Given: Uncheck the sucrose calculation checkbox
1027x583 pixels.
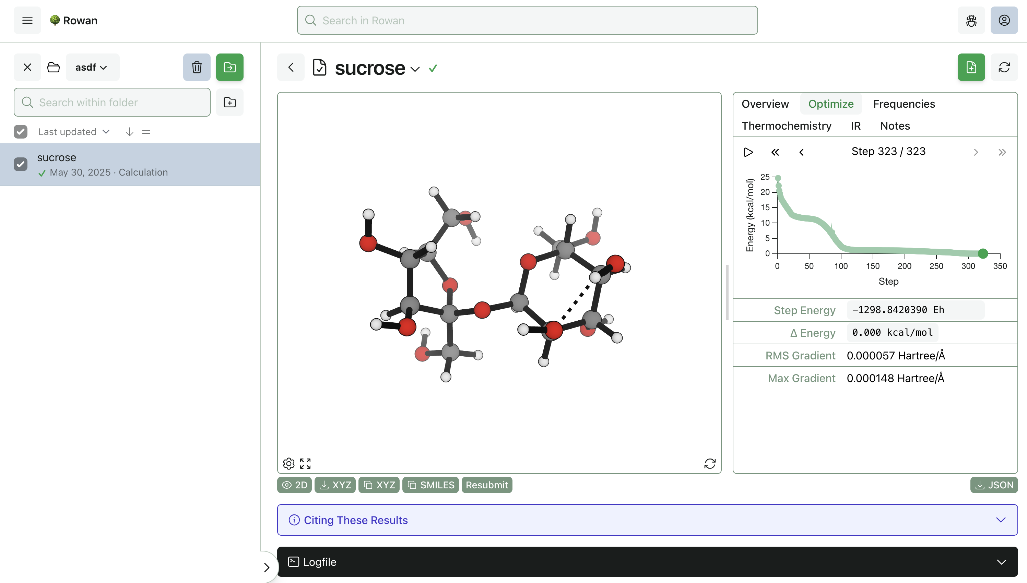Looking at the screenshot, I should (21, 165).
